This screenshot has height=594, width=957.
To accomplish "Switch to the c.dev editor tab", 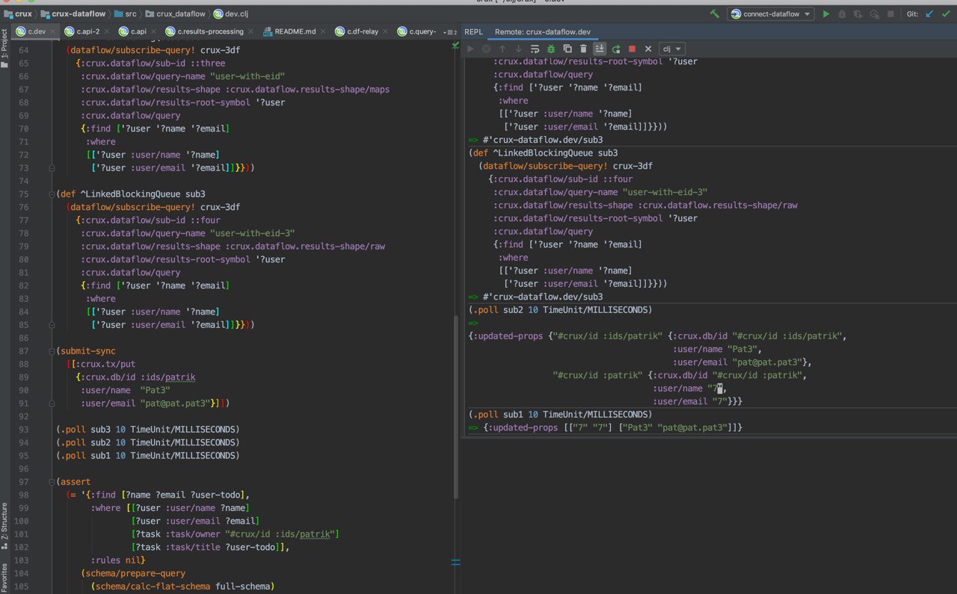I will pyautogui.click(x=37, y=31).
